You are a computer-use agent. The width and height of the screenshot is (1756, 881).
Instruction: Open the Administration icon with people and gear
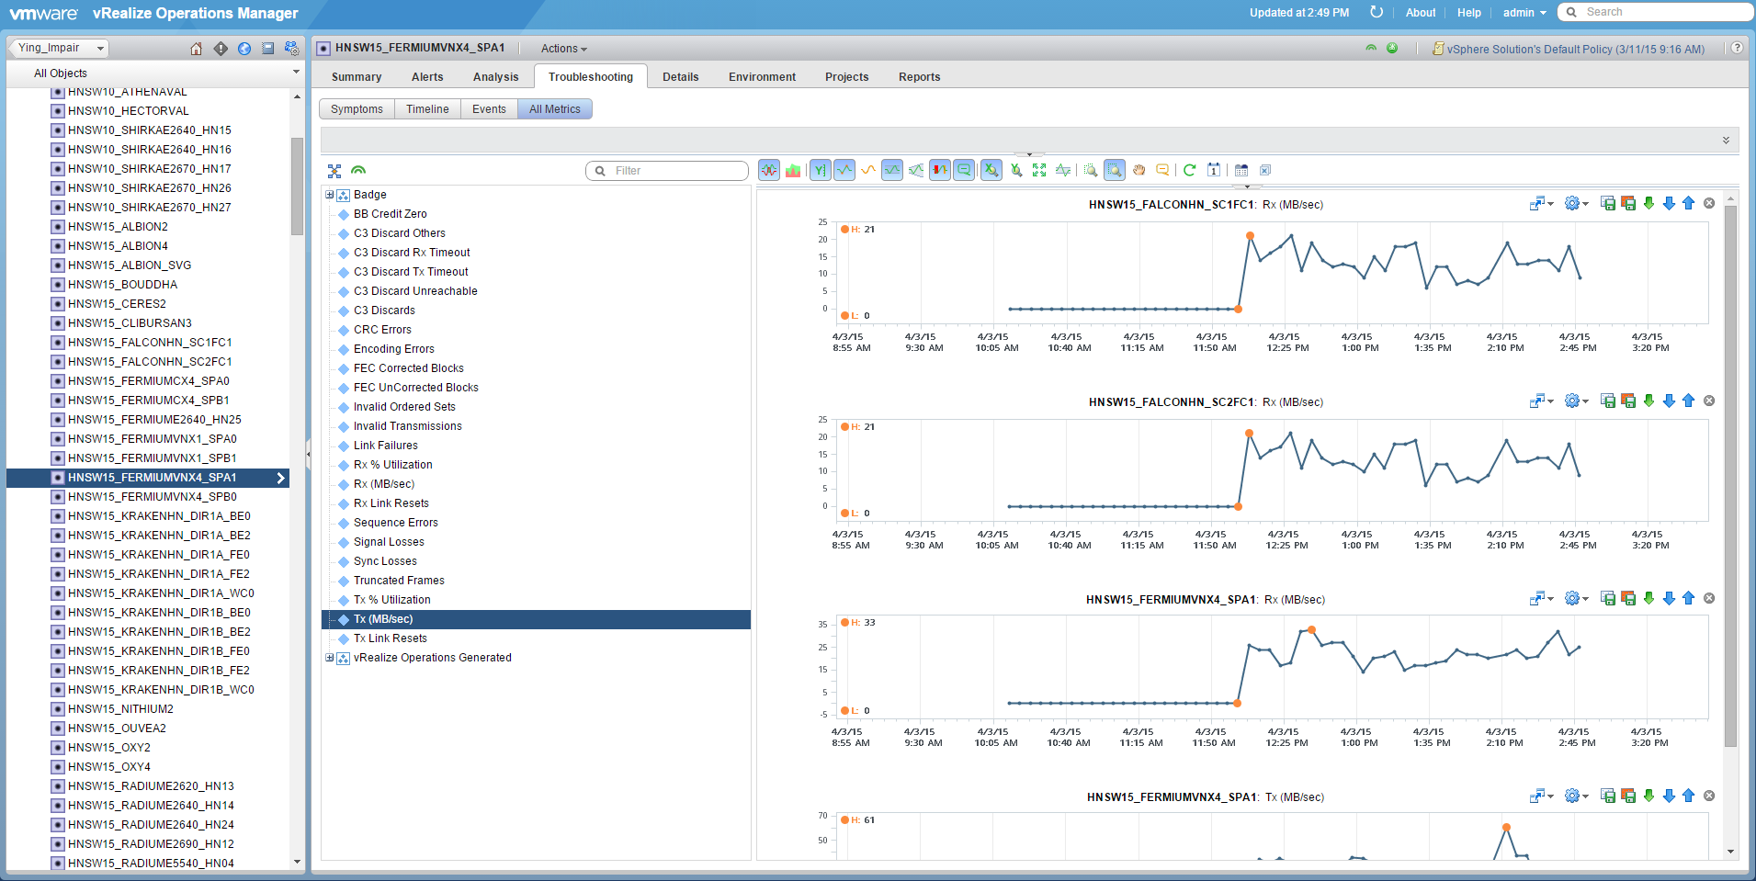point(291,49)
